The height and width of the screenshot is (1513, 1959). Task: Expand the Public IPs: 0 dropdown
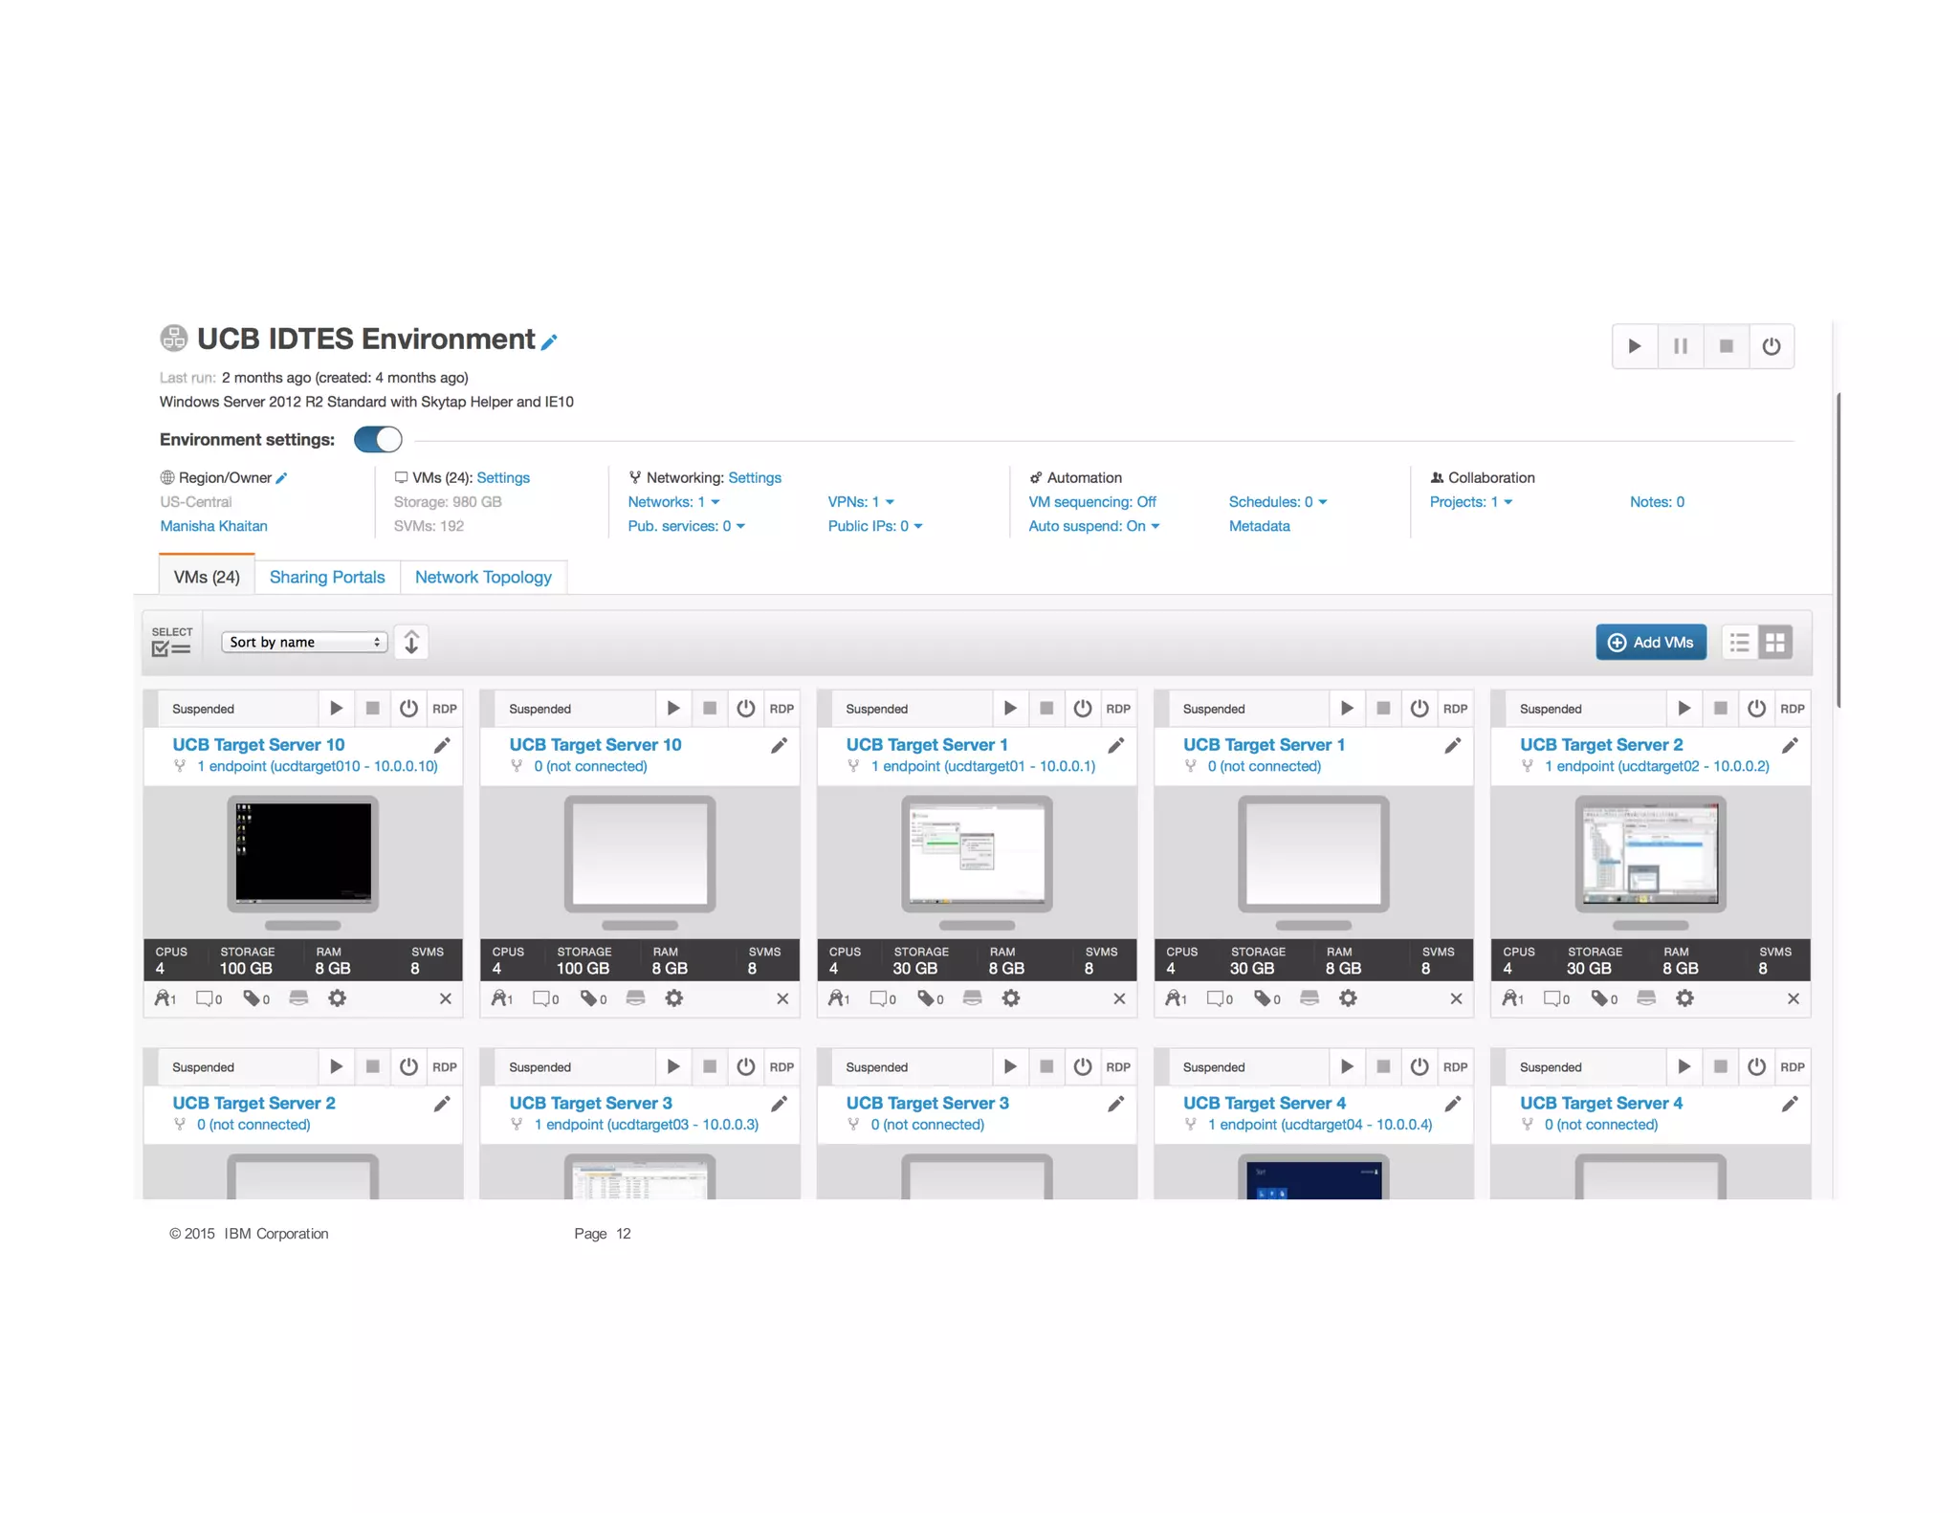pyautogui.click(x=875, y=526)
